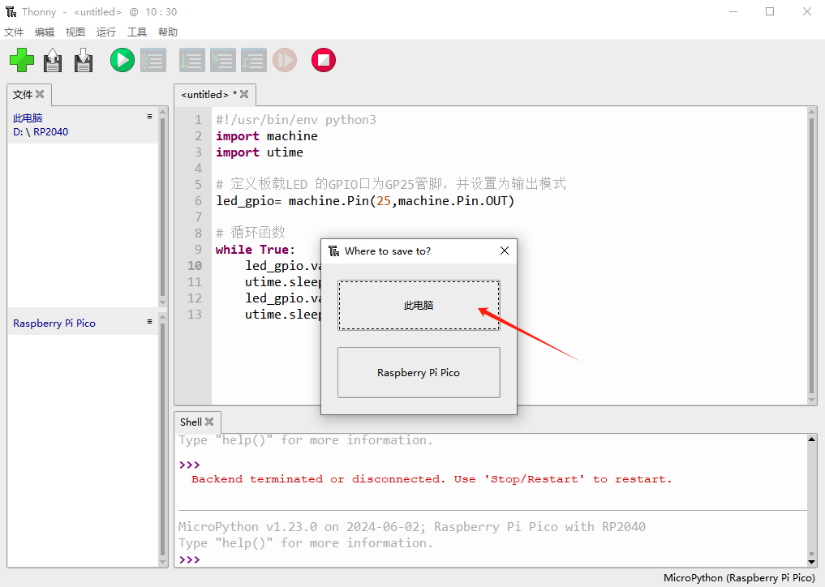
Task: Click the while True: code line
Action: pos(256,250)
